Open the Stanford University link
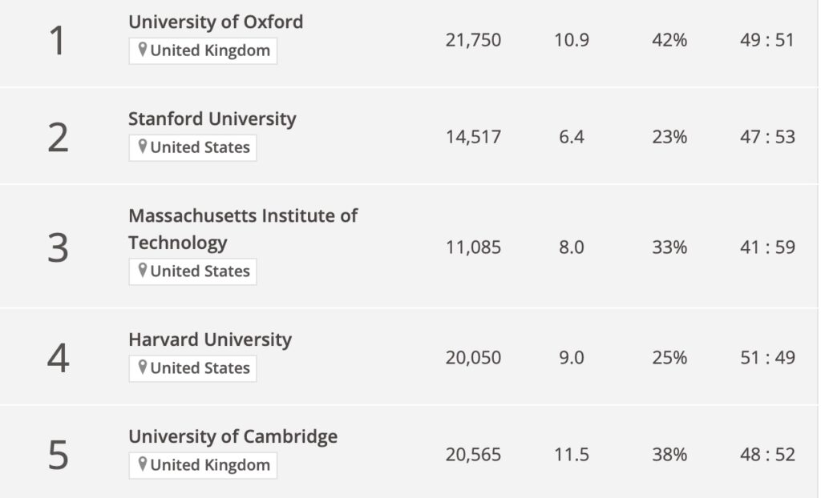The height and width of the screenshot is (498, 821). (x=212, y=119)
